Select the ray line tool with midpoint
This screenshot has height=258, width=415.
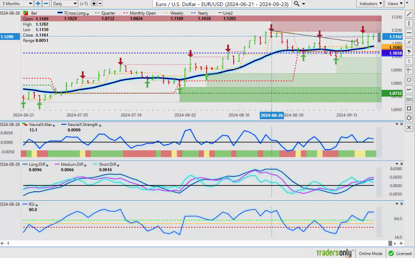click(409, 42)
